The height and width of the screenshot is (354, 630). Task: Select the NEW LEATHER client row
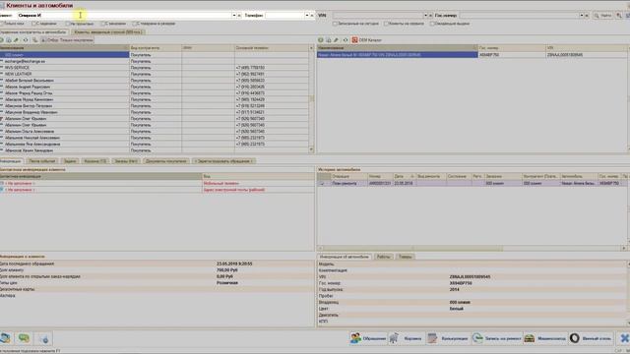[156, 74]
